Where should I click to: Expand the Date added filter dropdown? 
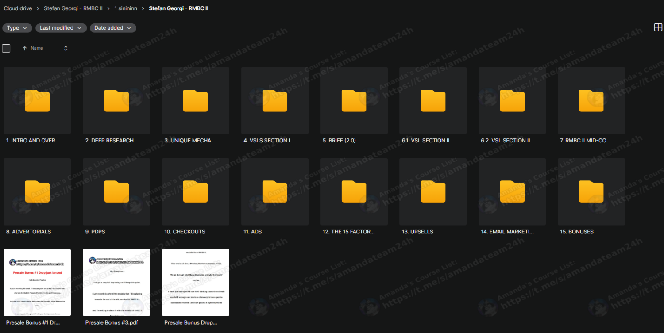113,28
